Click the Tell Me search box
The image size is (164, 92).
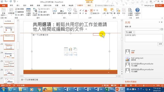coord(106,5)
